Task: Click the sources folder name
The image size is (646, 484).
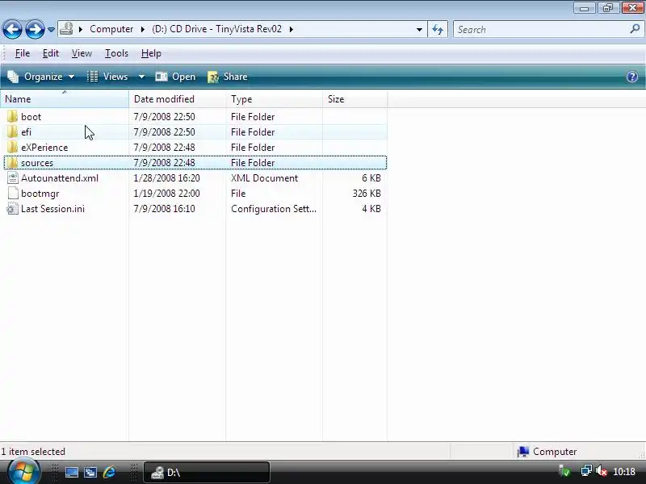Action: point(37,163)
